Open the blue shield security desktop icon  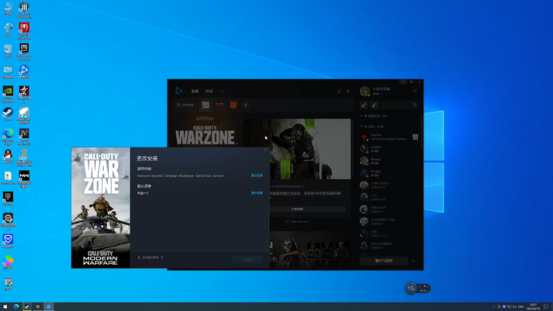coord(8,241)
